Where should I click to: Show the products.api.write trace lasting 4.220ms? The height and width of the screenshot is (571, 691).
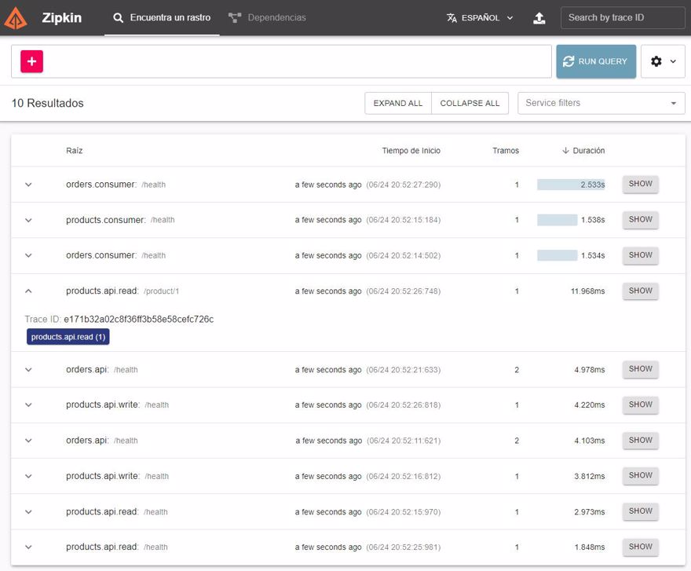(640, 404)
